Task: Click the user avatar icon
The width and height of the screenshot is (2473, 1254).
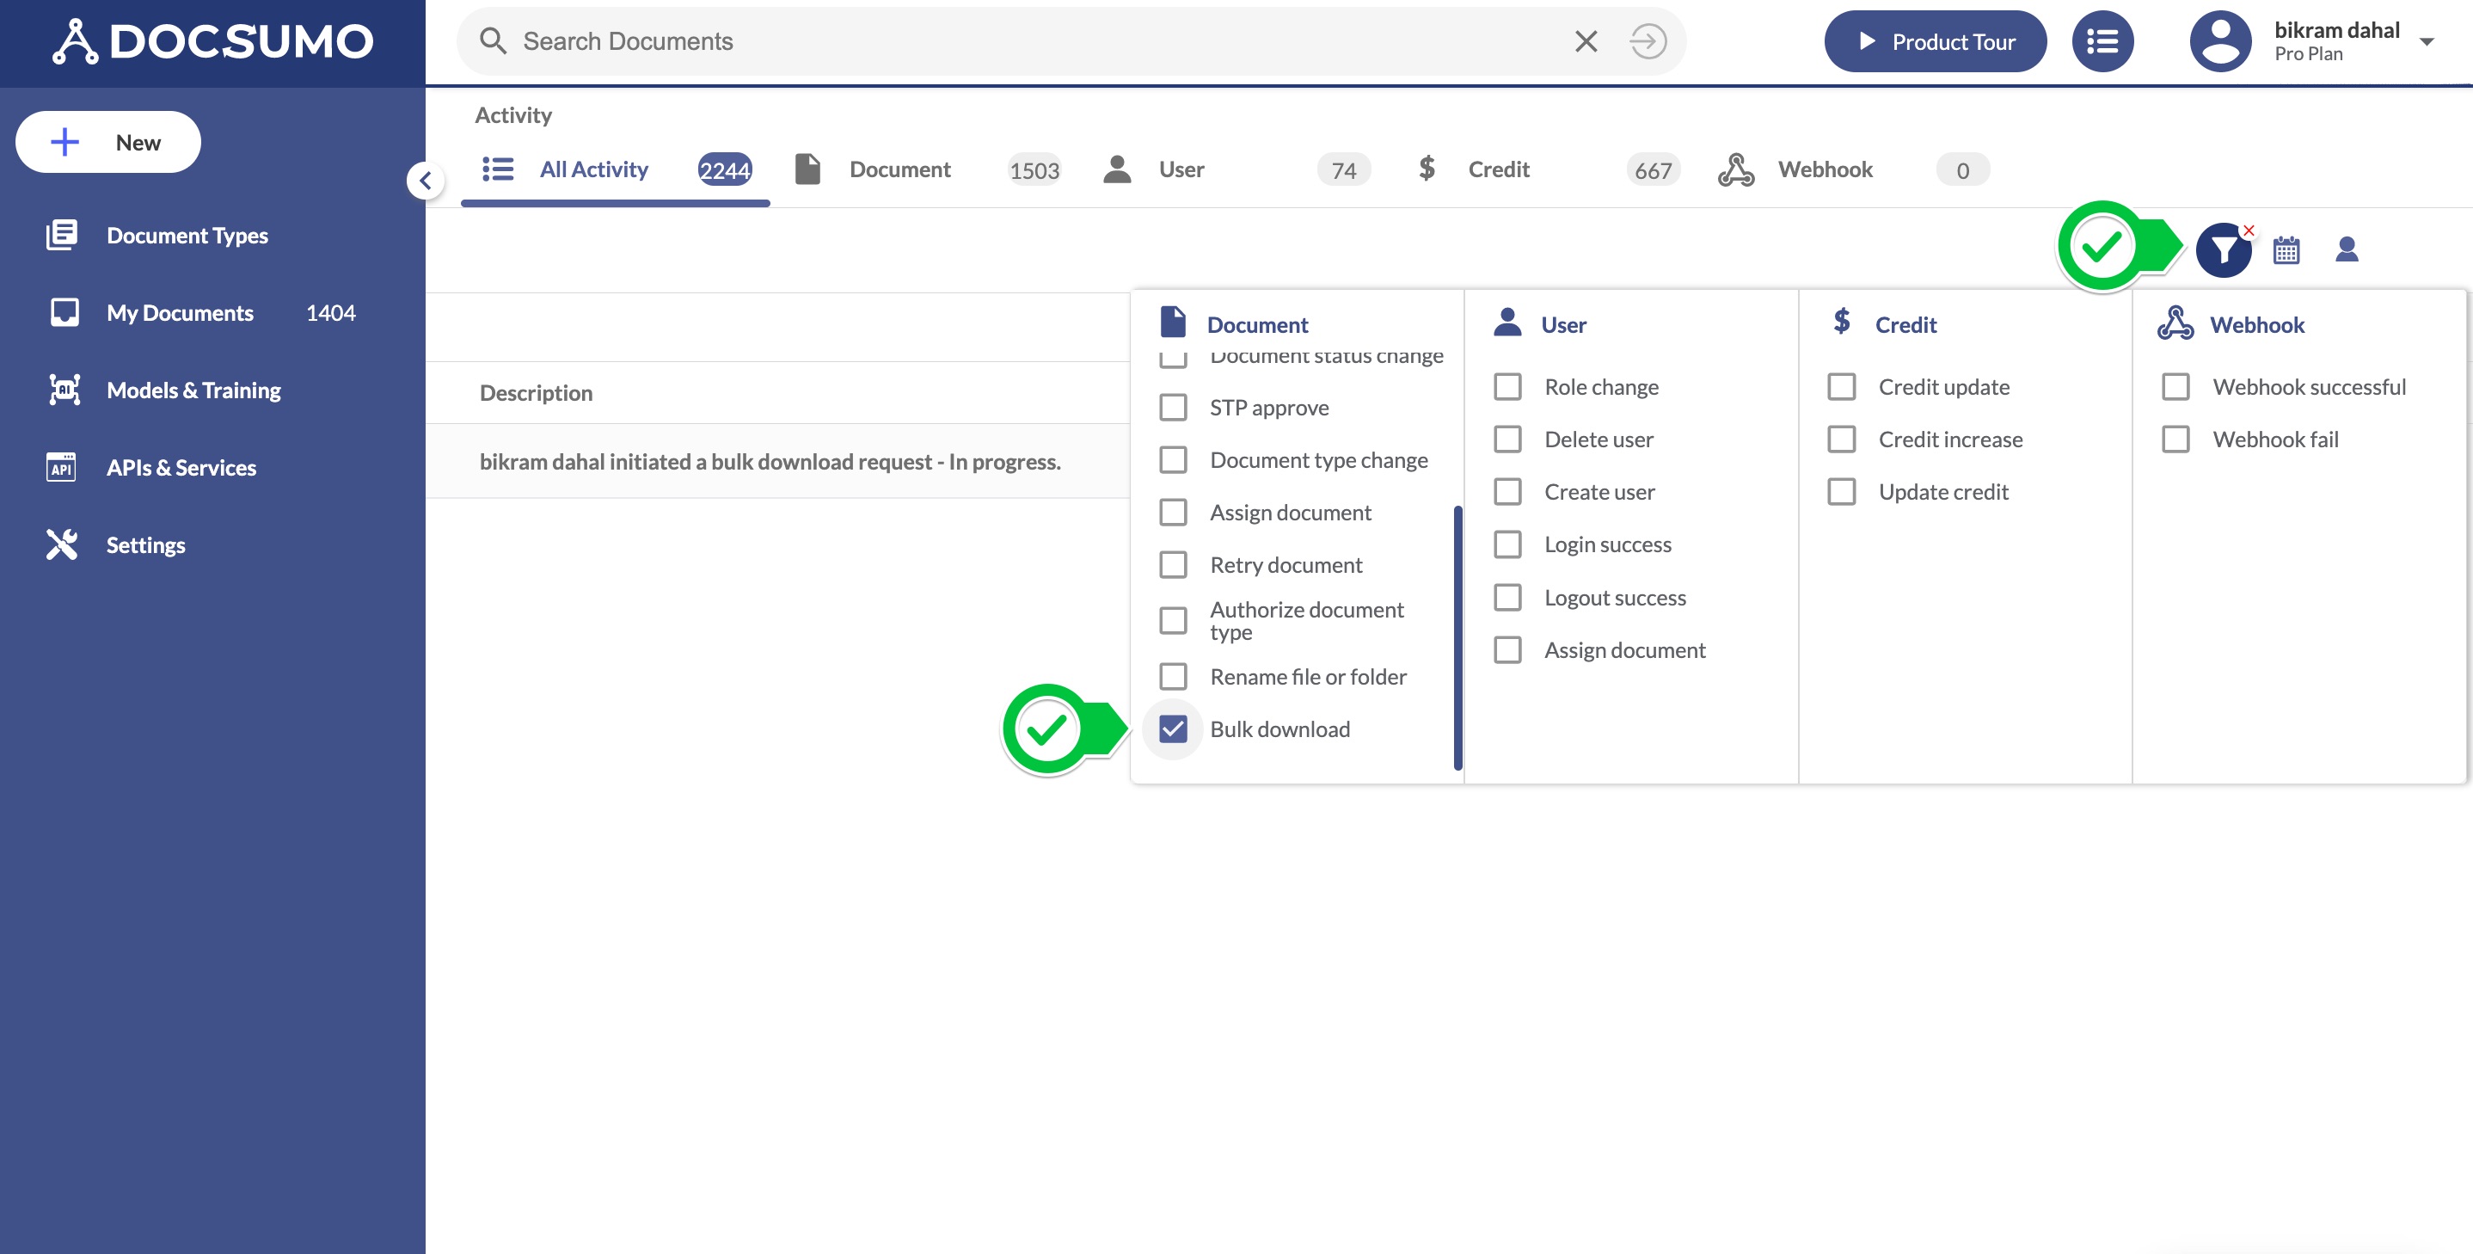Action: tap(2220, 41)
